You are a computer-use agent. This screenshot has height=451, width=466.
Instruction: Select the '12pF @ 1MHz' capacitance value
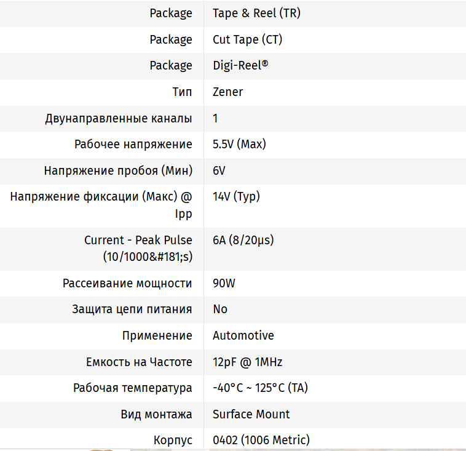point(247,362)
